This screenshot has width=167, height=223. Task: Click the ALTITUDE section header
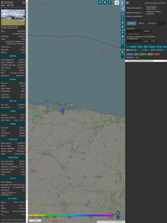(x=13, y=140)
